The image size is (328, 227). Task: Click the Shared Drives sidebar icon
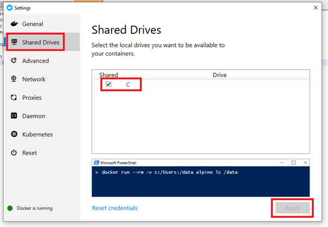point(14,42)
